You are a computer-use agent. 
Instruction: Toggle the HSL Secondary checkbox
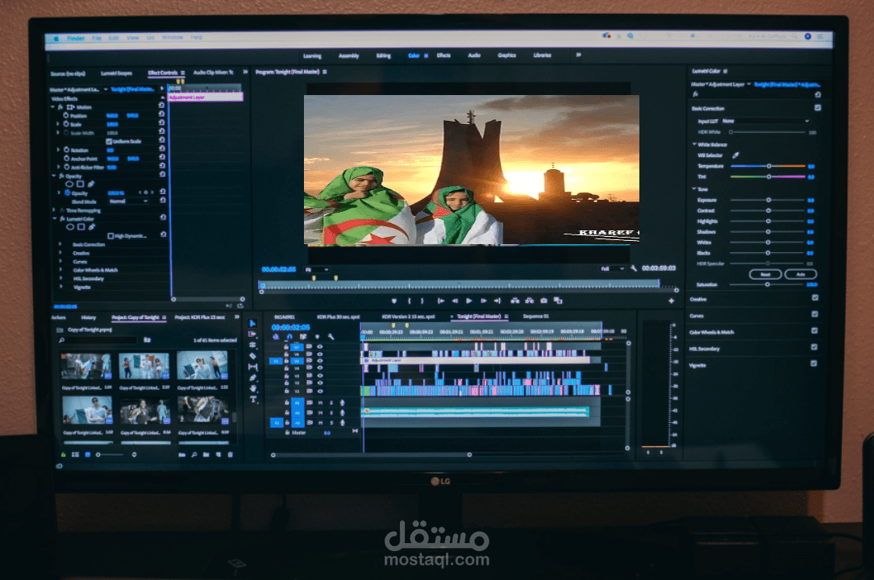[x=814, y=347]
